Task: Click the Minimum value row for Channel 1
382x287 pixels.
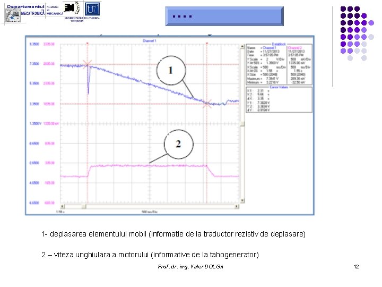Action: click(x=263, y=82)
